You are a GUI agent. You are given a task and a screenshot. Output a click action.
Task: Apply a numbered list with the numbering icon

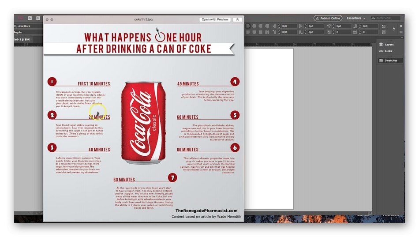pyautogui.click(x=384, y=32)
